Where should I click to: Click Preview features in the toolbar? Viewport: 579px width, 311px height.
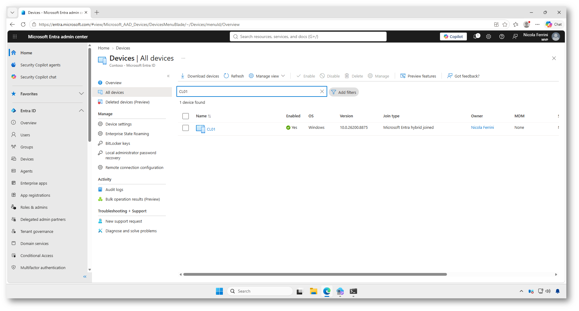[418, 76]
